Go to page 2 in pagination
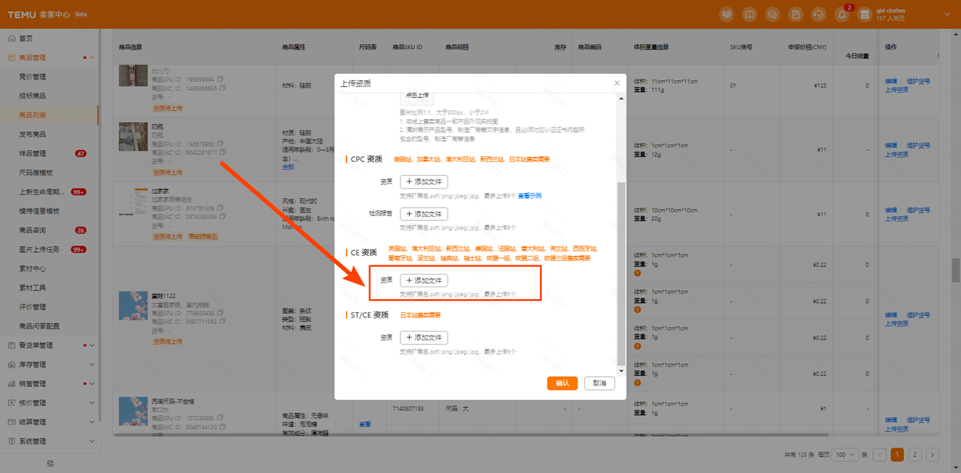This screenshot has width=961, height=473. point(915,455)
